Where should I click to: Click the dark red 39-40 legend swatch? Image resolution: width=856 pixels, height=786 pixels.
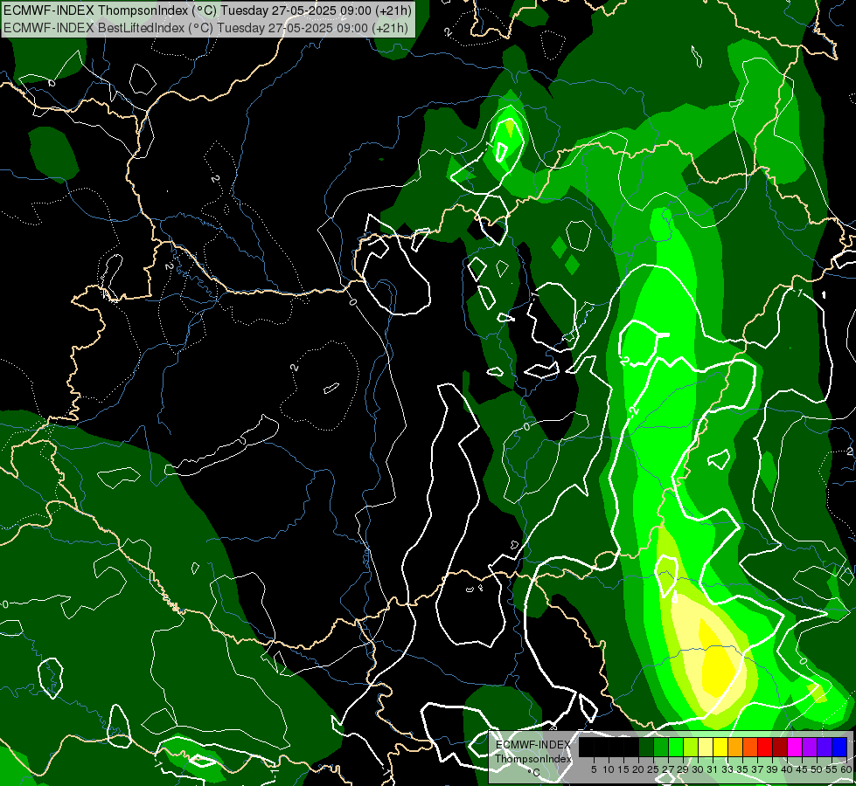coord(780,747)
